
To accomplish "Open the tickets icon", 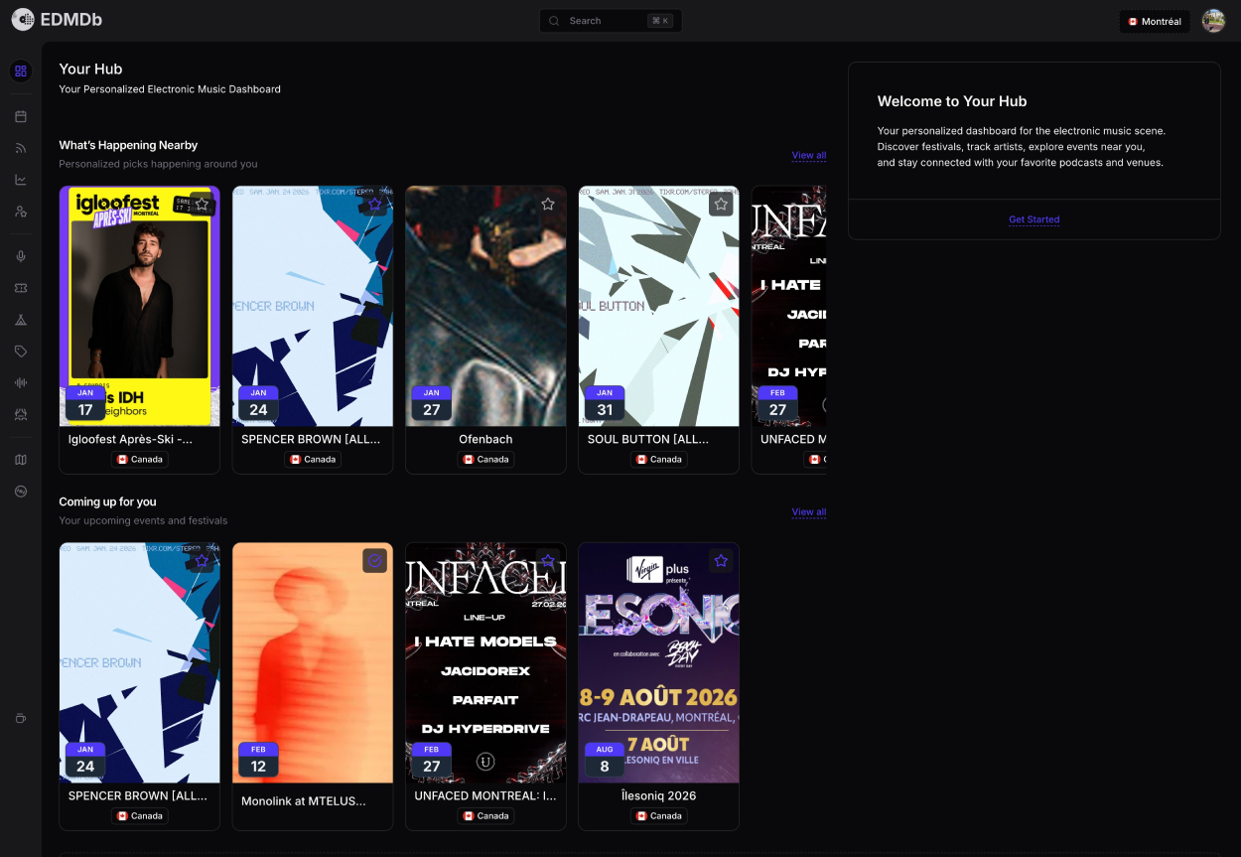I will pyautogui.click(x=20, y=287).
